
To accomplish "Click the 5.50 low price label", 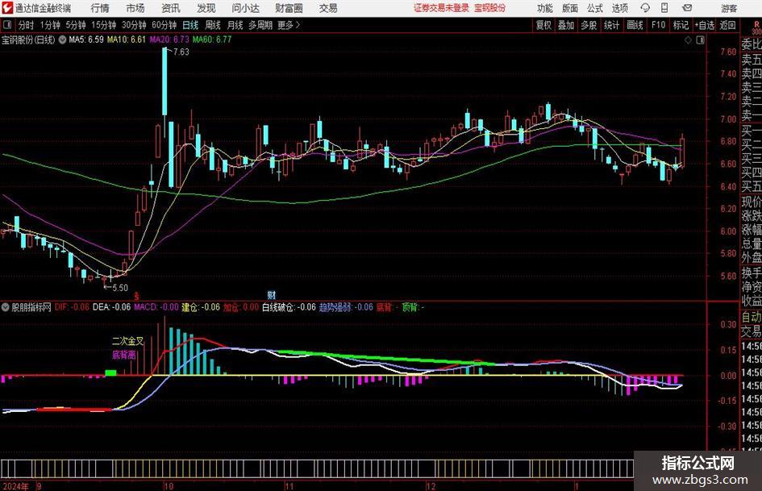I will point(120,288).
